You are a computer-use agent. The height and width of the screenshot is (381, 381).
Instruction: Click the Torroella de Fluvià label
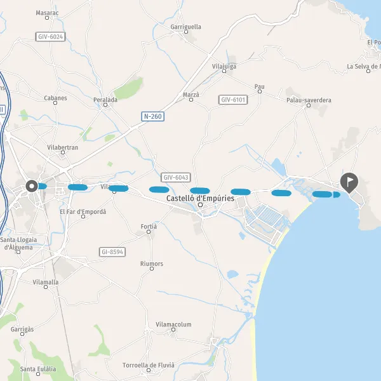pos(149,365)
